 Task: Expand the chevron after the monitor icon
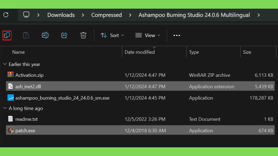point(38,15)
